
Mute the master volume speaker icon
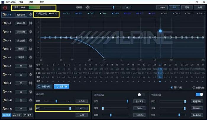pyautogui.click(x=88, y=7)
